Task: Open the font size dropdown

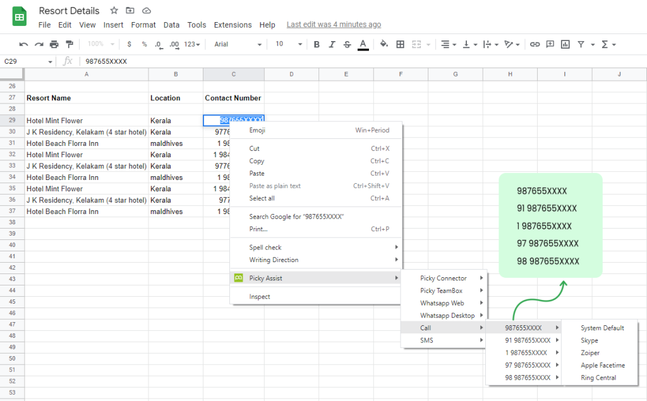Action: coord(288,44)
